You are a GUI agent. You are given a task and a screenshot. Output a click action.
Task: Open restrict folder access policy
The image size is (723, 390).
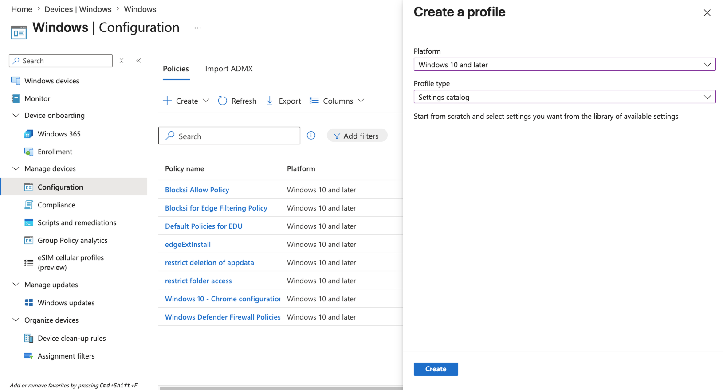coord(198,281)
